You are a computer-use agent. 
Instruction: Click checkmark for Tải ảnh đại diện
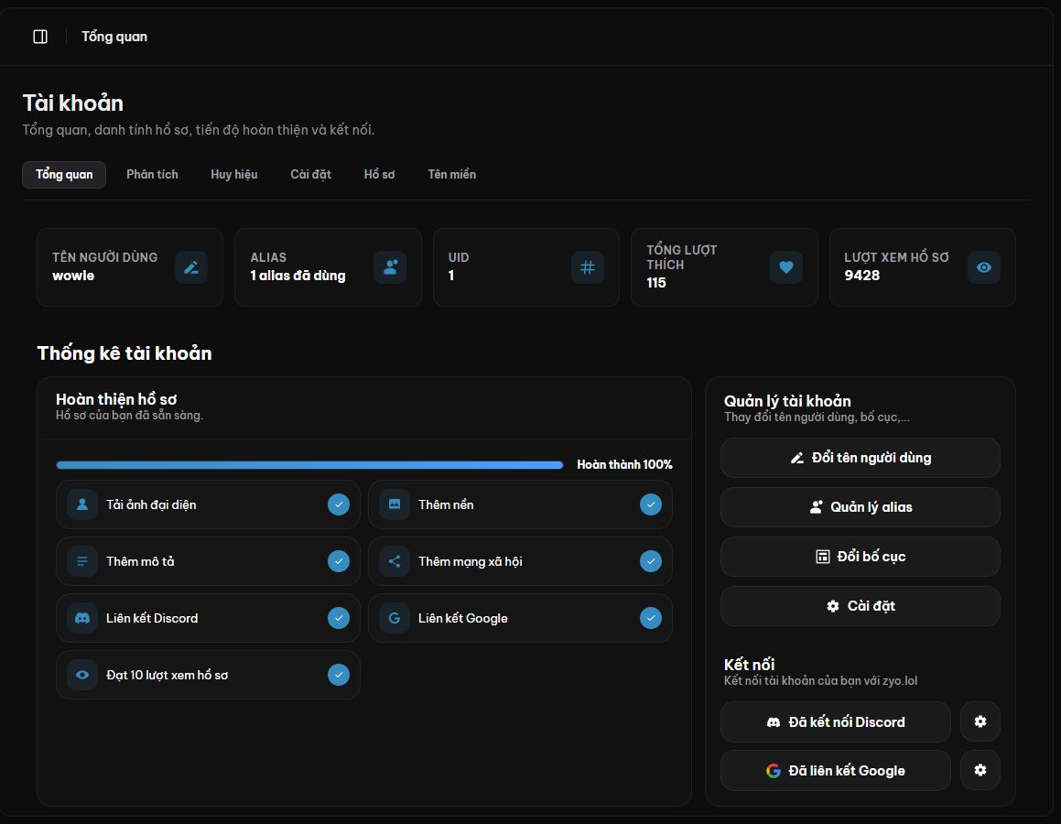pos(339,504)
